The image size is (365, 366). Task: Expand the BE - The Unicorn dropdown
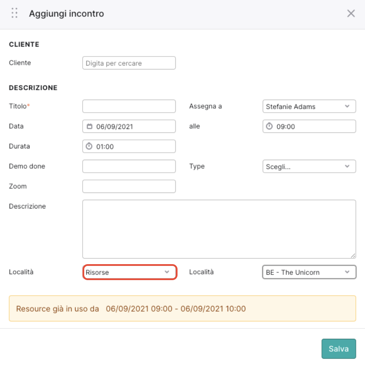coord(309,272)
